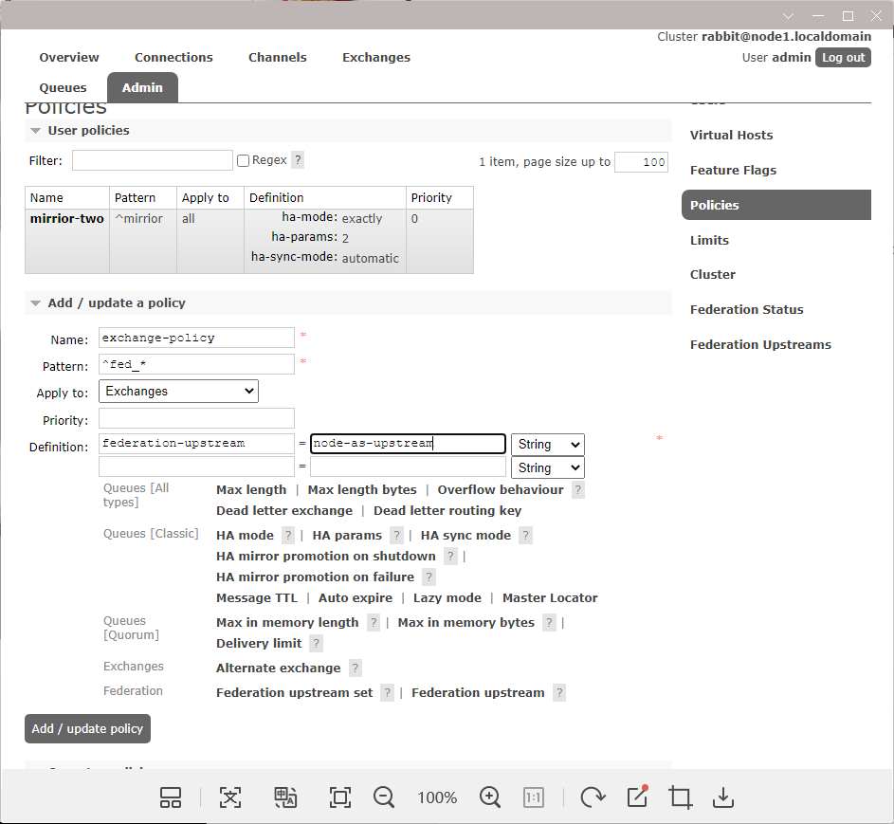Rotate the image with the rotate icon

tap(593, 797)
